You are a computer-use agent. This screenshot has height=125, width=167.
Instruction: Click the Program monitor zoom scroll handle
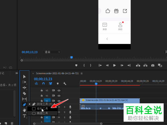22,60
